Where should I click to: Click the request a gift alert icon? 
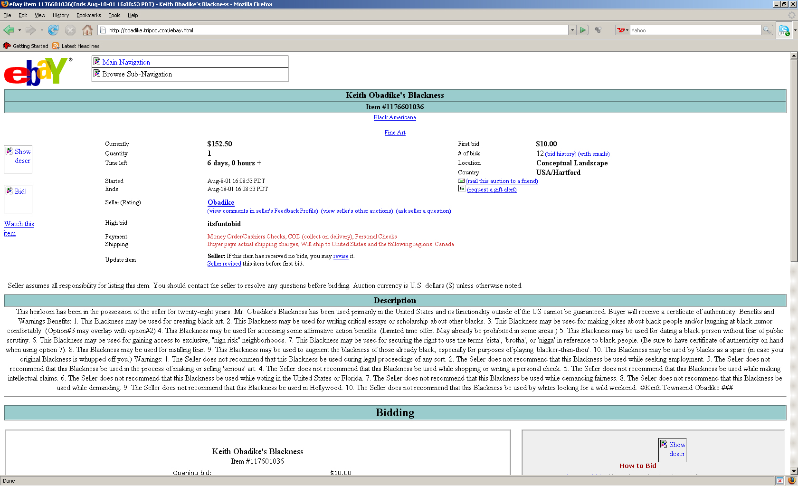(462, 189)
